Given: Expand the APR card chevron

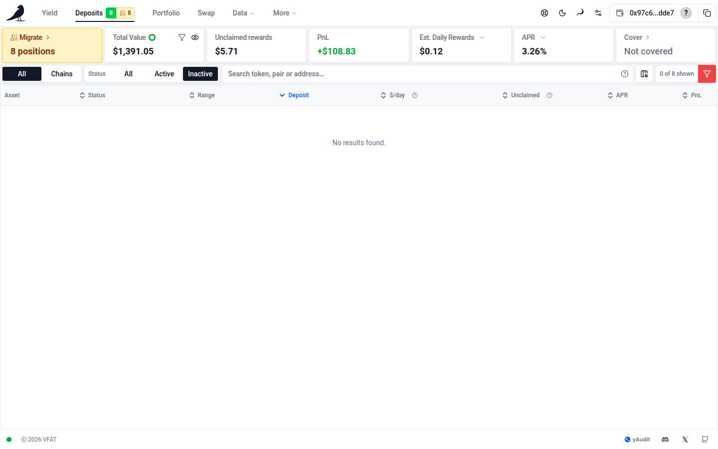Looking at the screenshot, I should (x=543, y=37).
